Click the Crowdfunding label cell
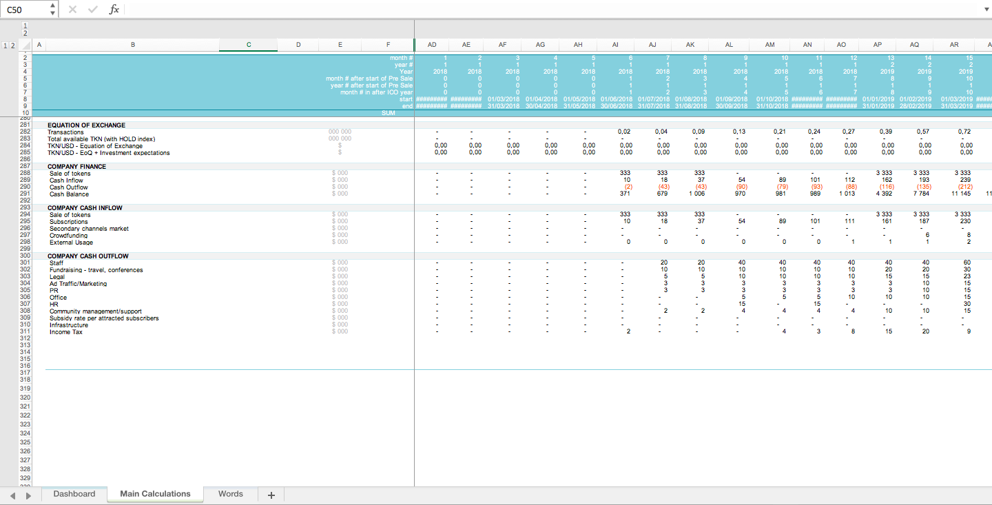 click(68, 236)
